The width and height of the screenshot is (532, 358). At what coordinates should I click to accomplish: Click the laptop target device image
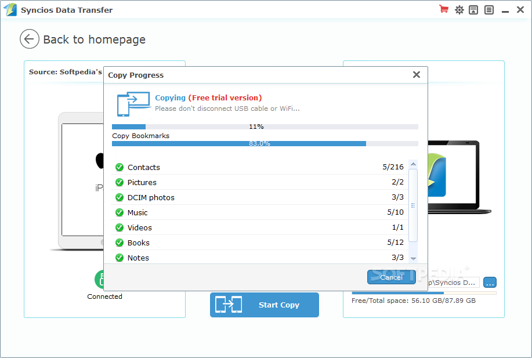pos(458,177)
